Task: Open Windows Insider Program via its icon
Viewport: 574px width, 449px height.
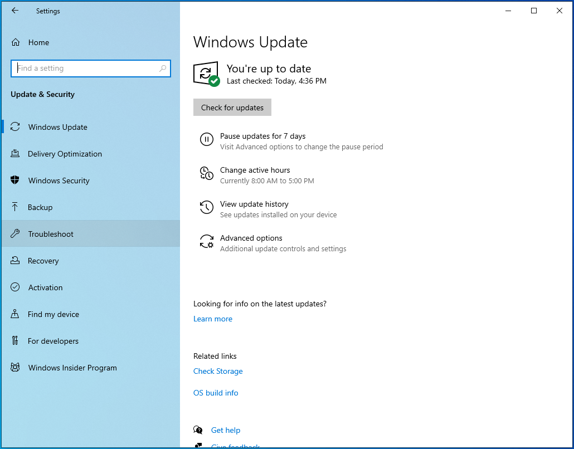Action: [x=16, y=368]
